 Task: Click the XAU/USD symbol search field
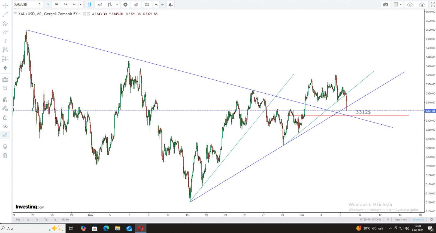pos(24,4)
